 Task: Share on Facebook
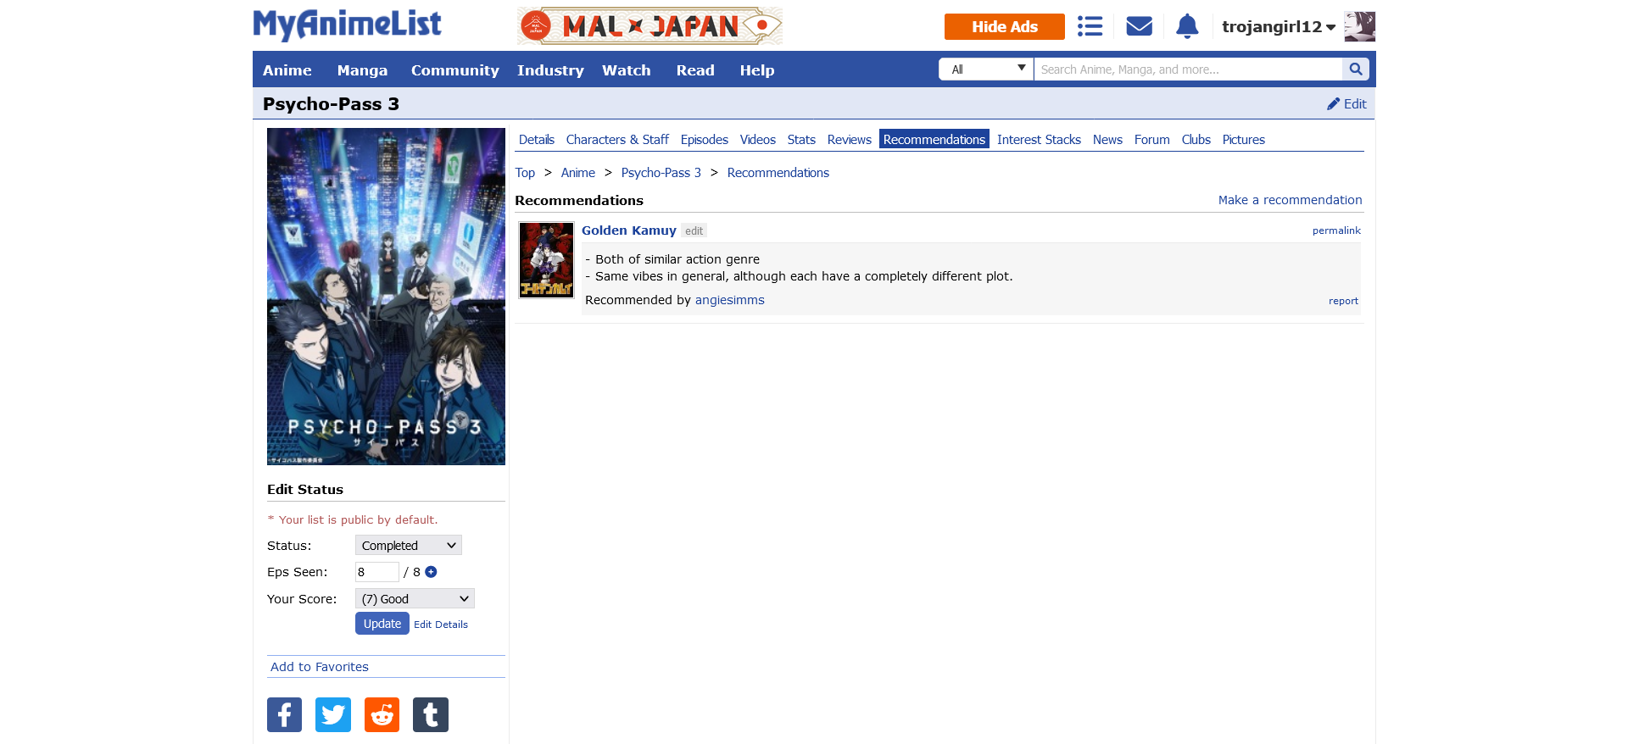(x=285, y=714)
